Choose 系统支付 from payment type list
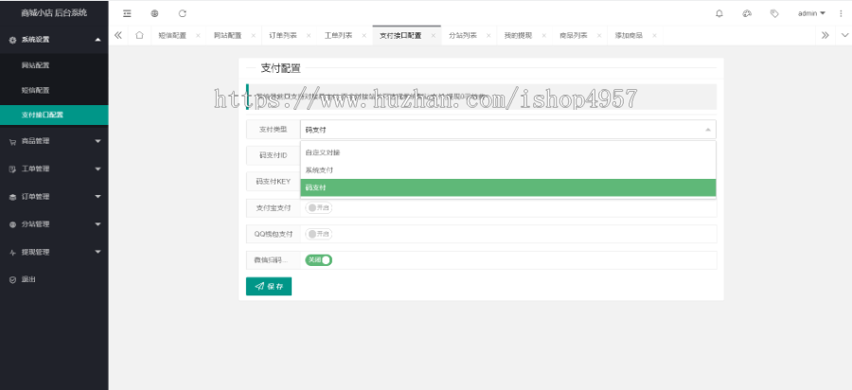 pos(508,170)
